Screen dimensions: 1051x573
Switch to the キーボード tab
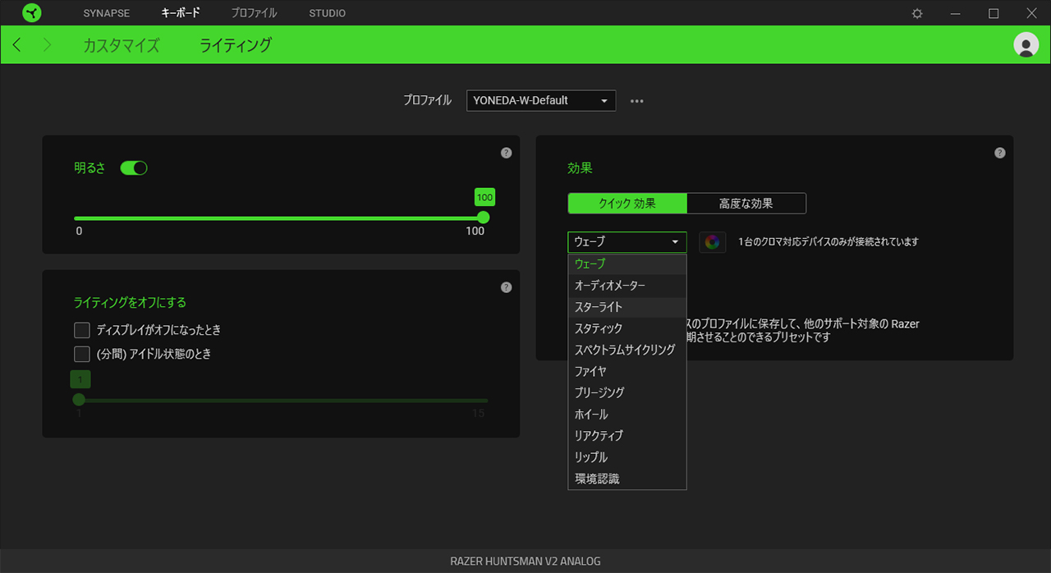(181, 13)
